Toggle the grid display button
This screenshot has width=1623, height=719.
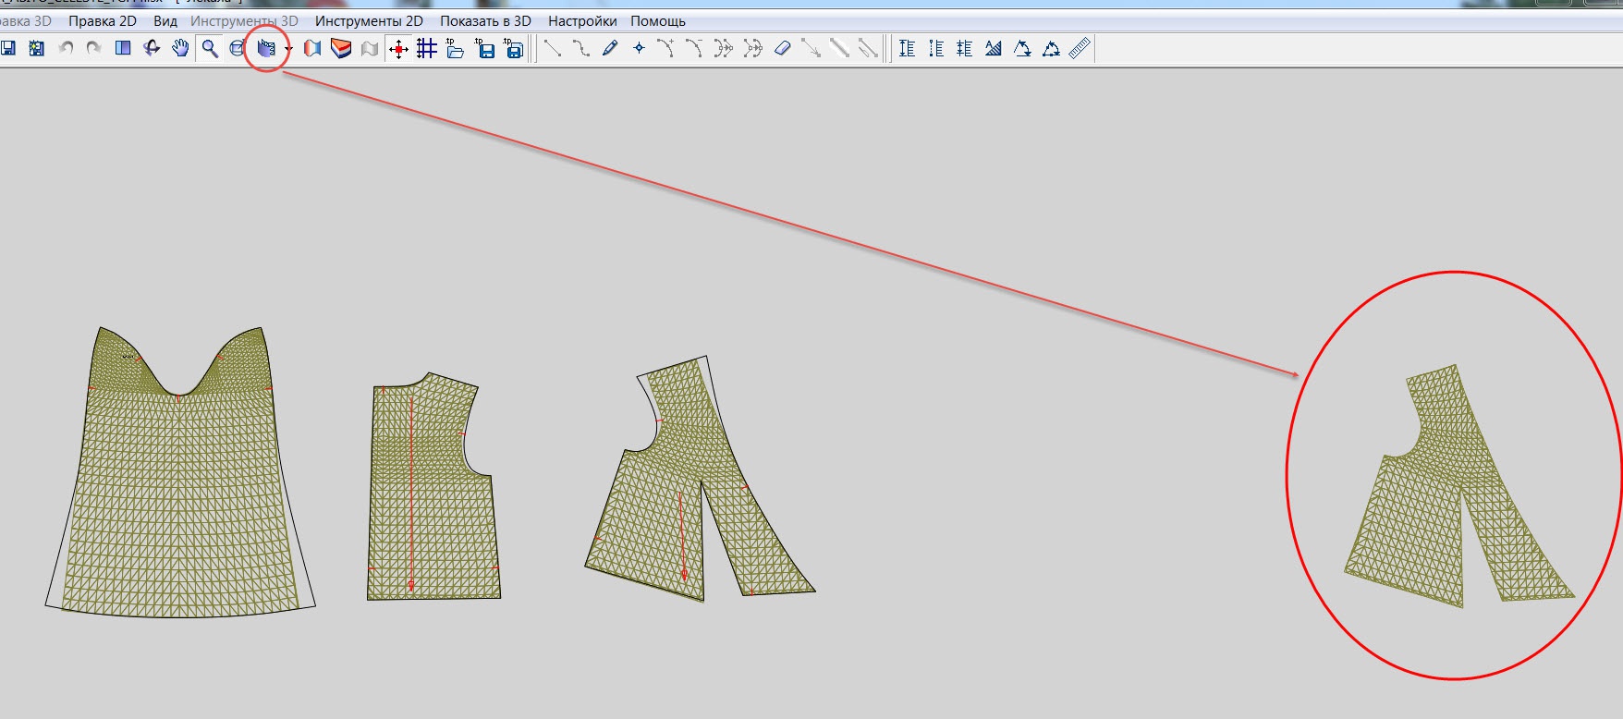[426, 48]
